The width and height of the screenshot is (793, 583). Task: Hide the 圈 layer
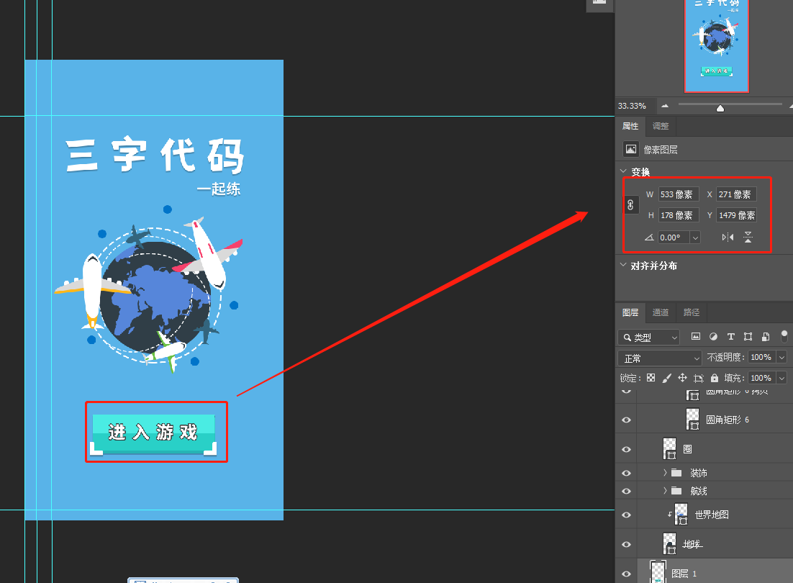coord(626,449)
